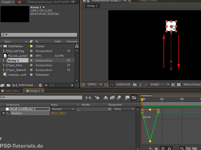Toggle the transparency grid button
The height and width of the screenshot is (150, 201).
pyautogui.click(x=179, y=85)
